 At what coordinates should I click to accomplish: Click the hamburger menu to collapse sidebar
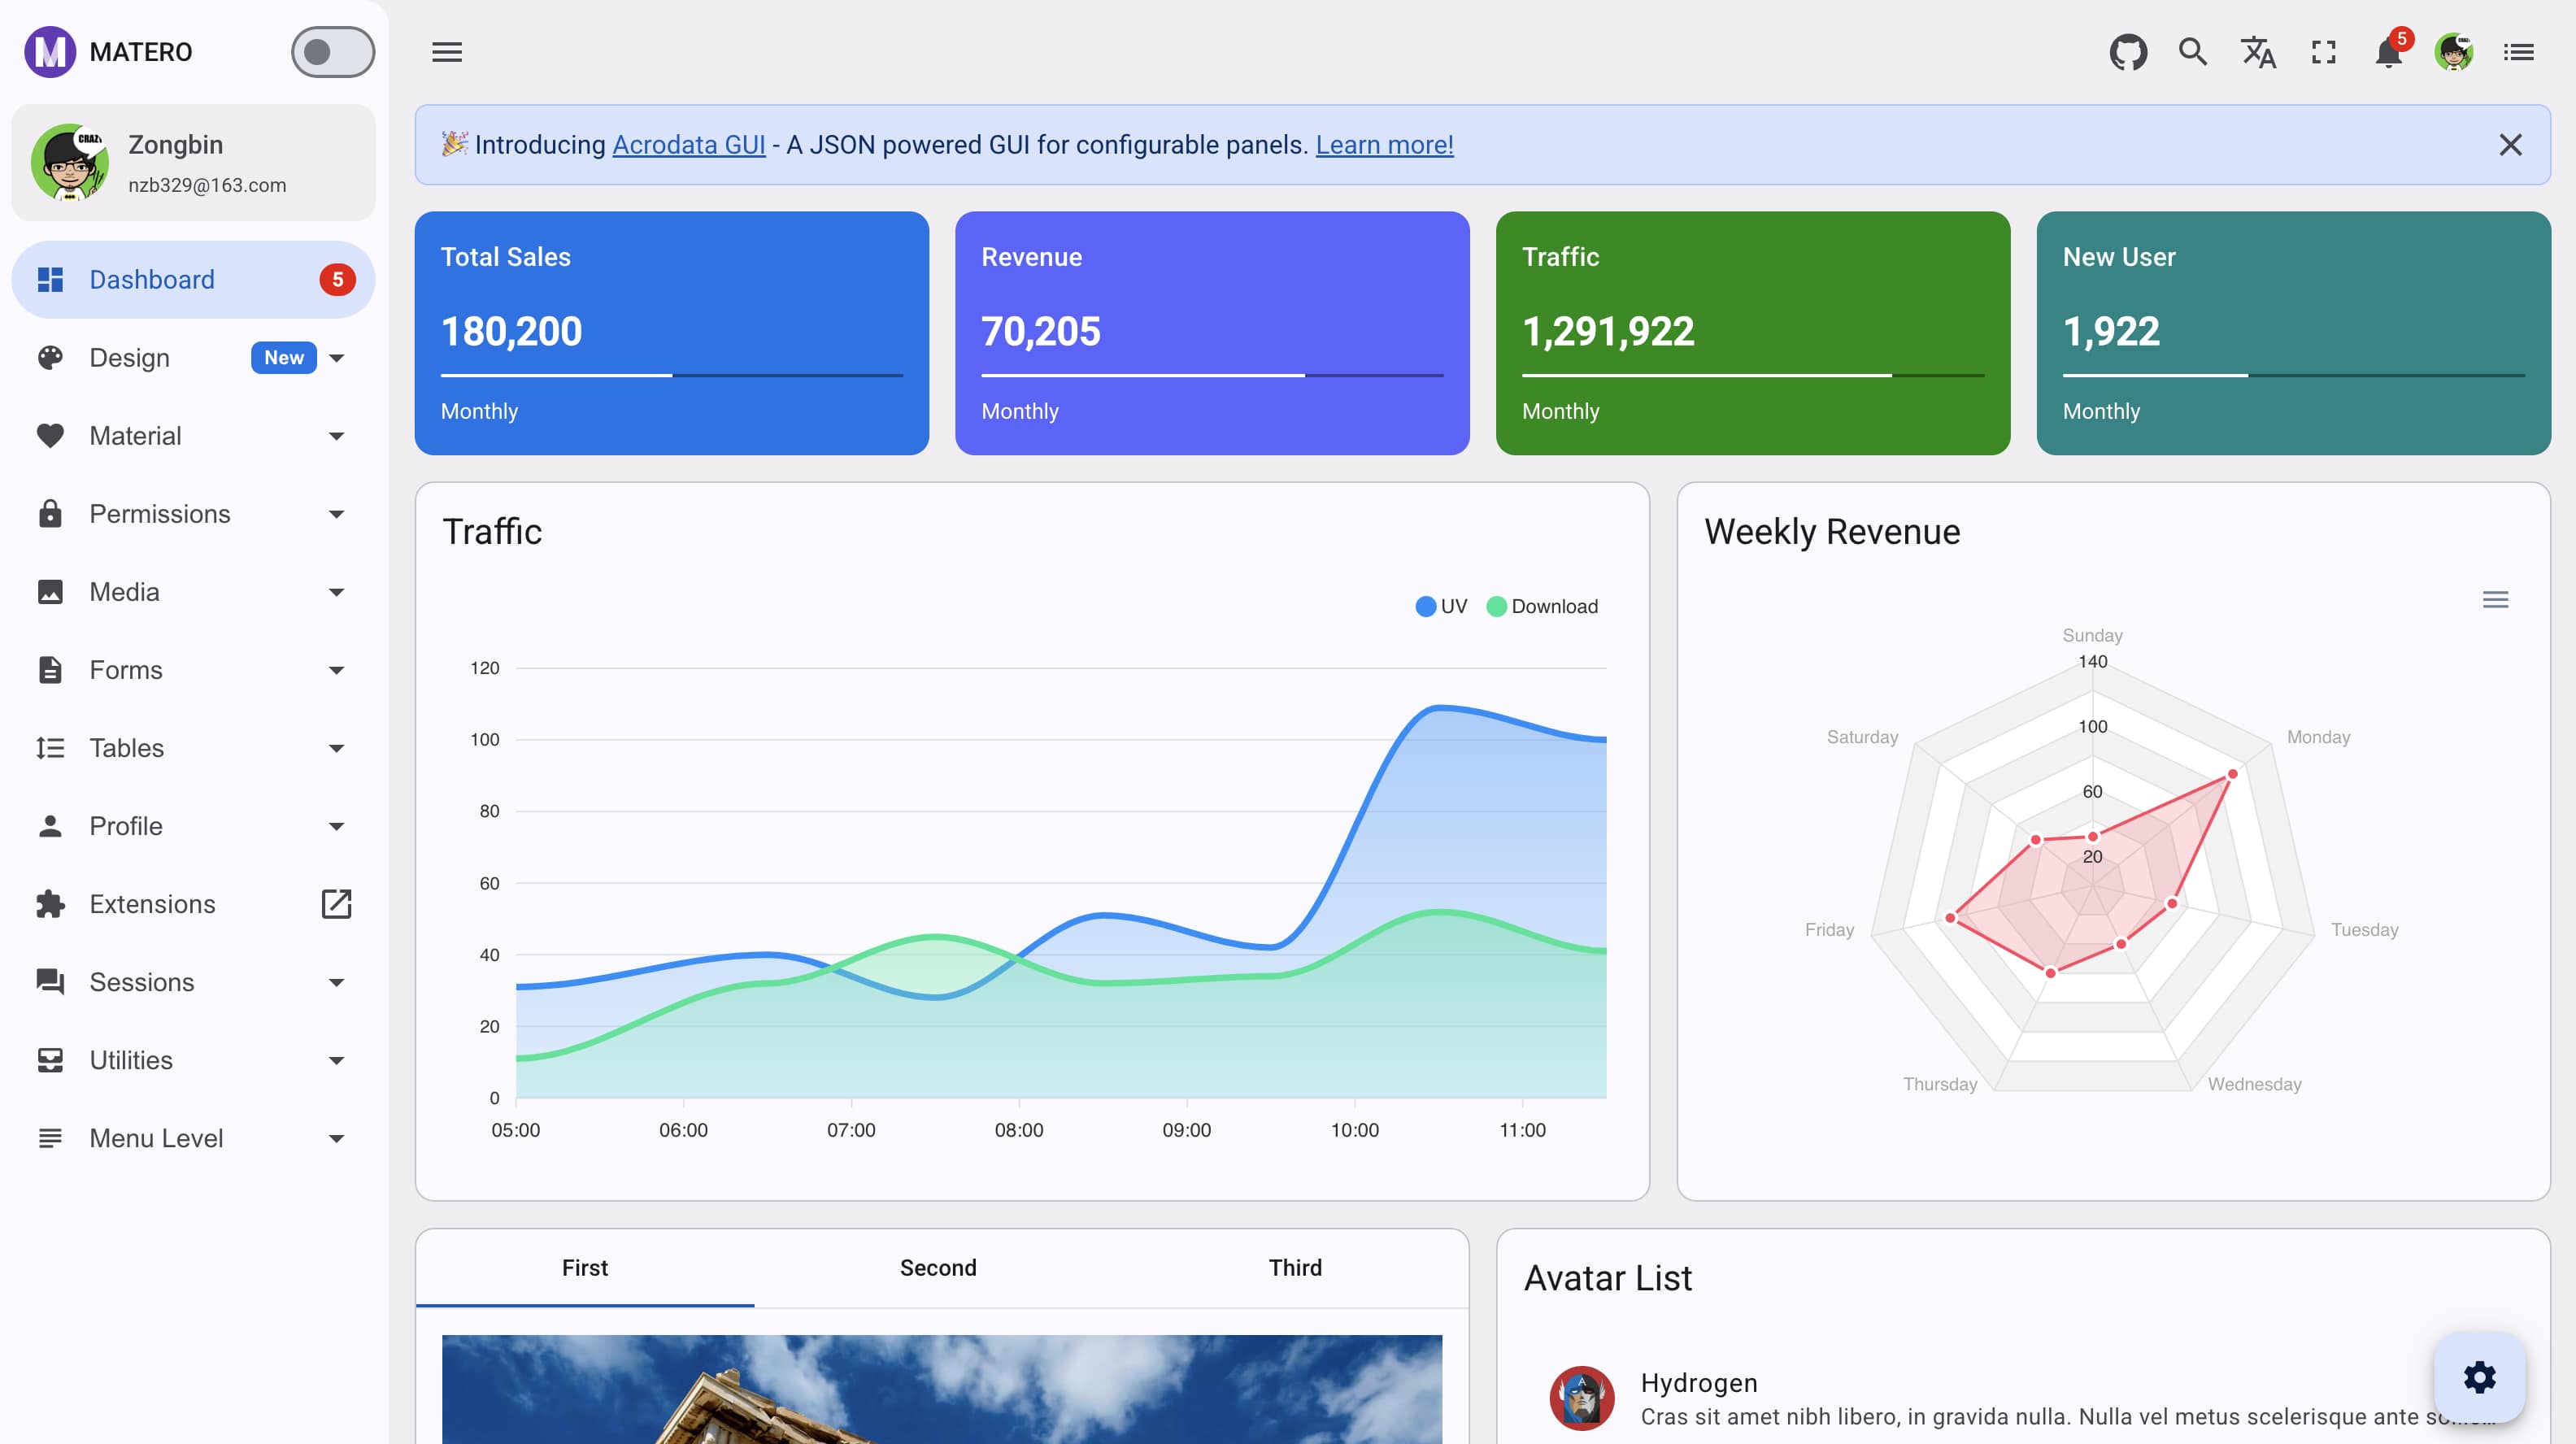click(447, 51)
